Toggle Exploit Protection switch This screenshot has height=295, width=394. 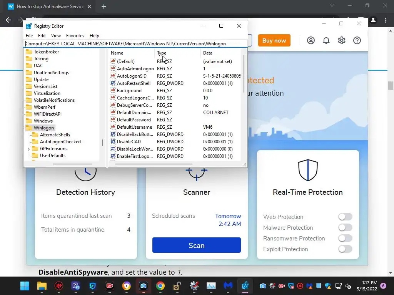coord(345,249)
